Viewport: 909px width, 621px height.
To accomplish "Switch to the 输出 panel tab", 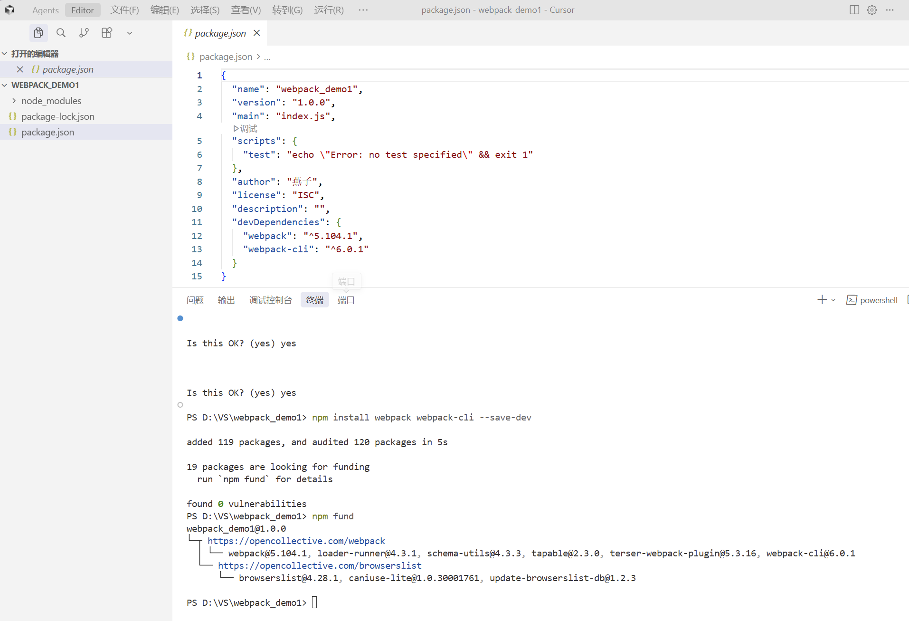I will pos(227,300).
